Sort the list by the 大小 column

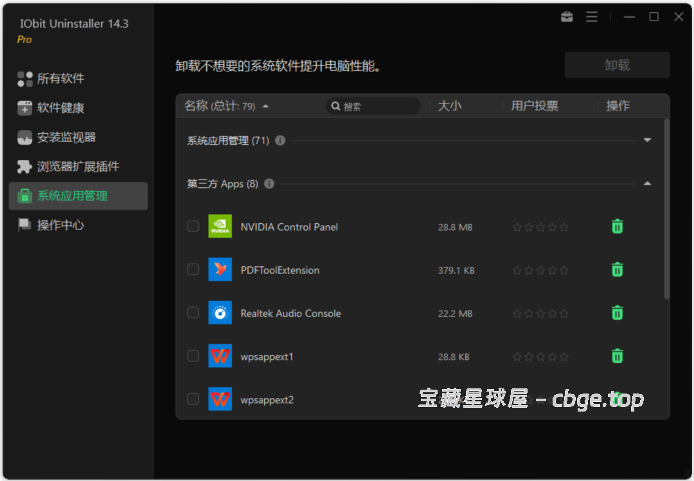451,106
